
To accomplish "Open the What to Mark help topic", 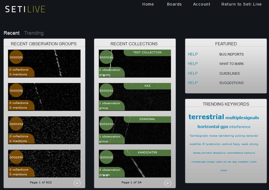I will coord(231,64).
